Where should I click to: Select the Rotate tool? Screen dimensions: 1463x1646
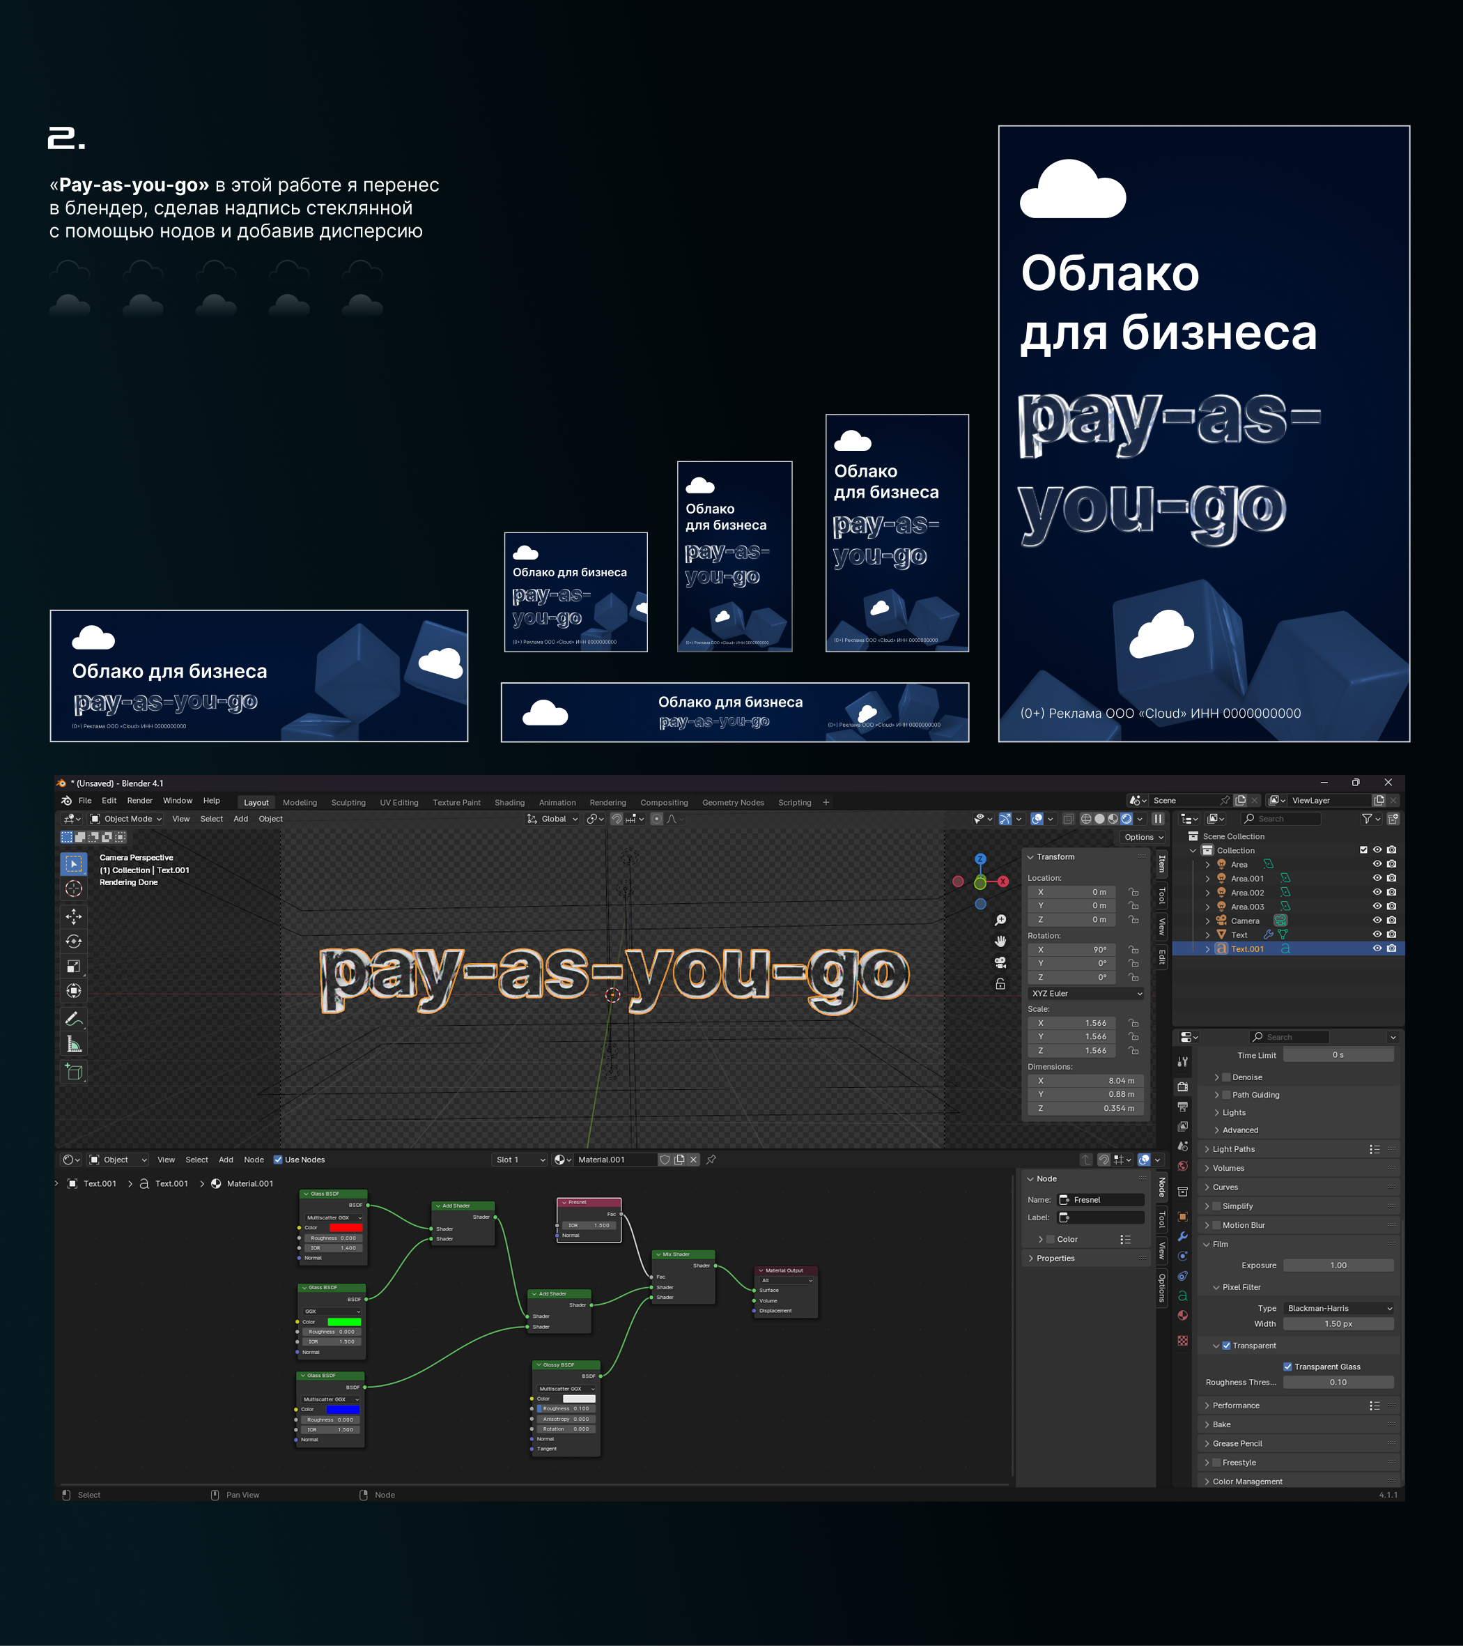(x=74, y=941)
